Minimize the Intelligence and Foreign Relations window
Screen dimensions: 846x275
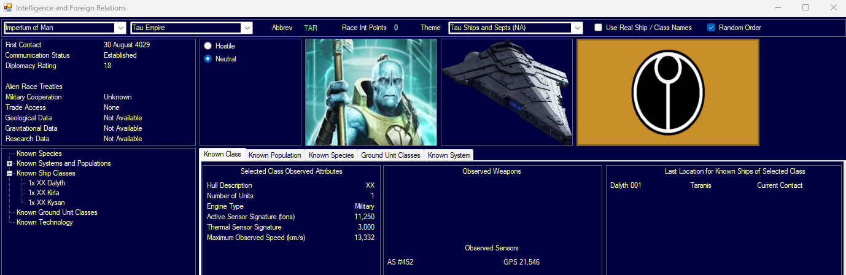(779, 8)
